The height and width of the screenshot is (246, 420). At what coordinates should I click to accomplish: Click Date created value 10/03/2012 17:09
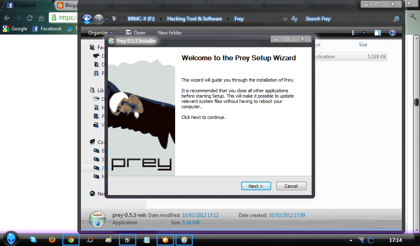click(x=287, y=215)
